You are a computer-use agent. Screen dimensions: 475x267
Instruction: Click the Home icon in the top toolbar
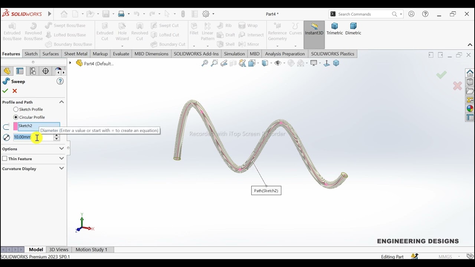pos(64,14)
